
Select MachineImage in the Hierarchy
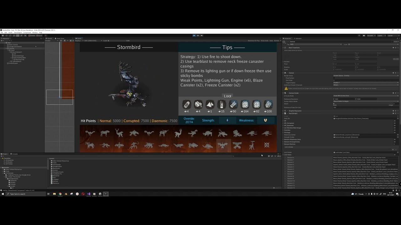coord(19,56)
